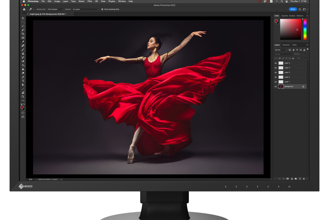The width and height of the screenshot is (329, 220).
Task: Select the Lasso tool
Action: coord(23,26)
